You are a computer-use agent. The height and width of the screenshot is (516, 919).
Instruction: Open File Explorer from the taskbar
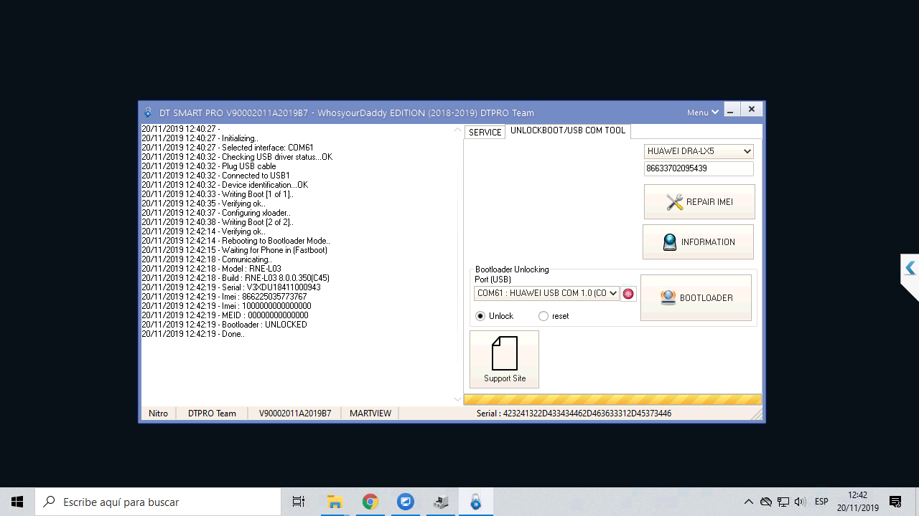coord(335,502)
